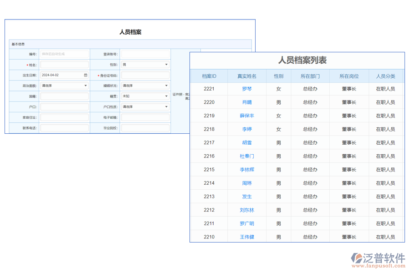Open 薛保丰 personnel record link

(246, 116)
